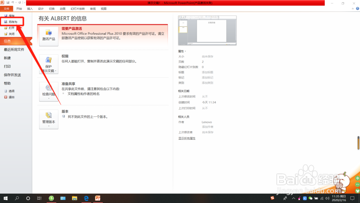
Task: Click the 显示所有属性 link
Action: [187, 138]
